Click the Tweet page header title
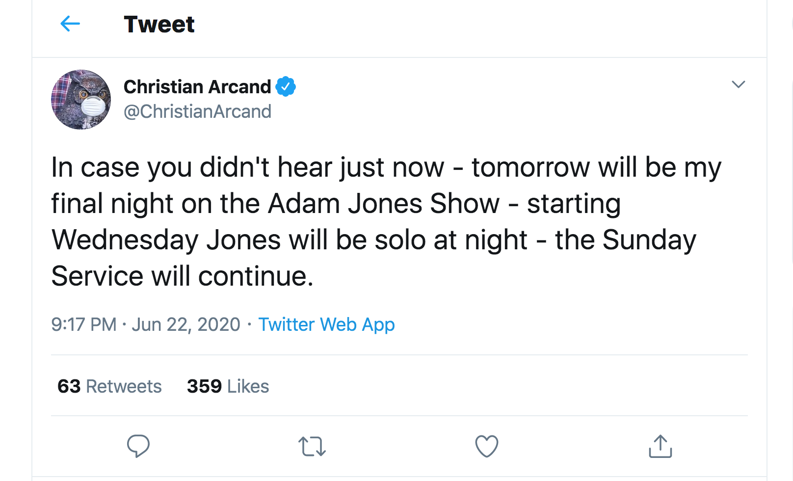This screenshot has height=481, width=793. pyautogui.click(x=159, y=24)
